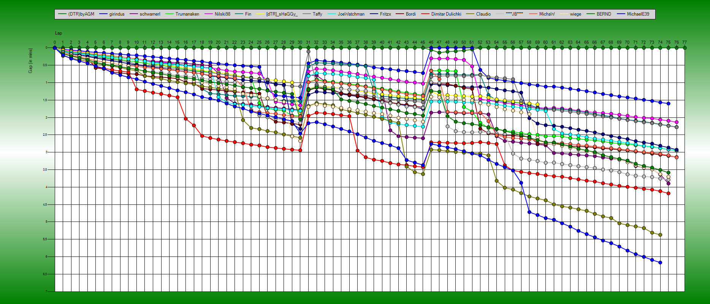Click Bordi in the legend
This screenshot has width=710, height=304.
coord(410,14)
